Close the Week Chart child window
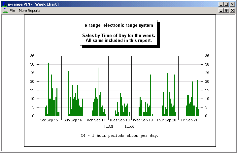Viewport: 237px width, 153px height. point(232,11)
